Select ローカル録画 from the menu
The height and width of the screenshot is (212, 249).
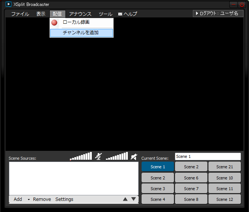[82, 23]
